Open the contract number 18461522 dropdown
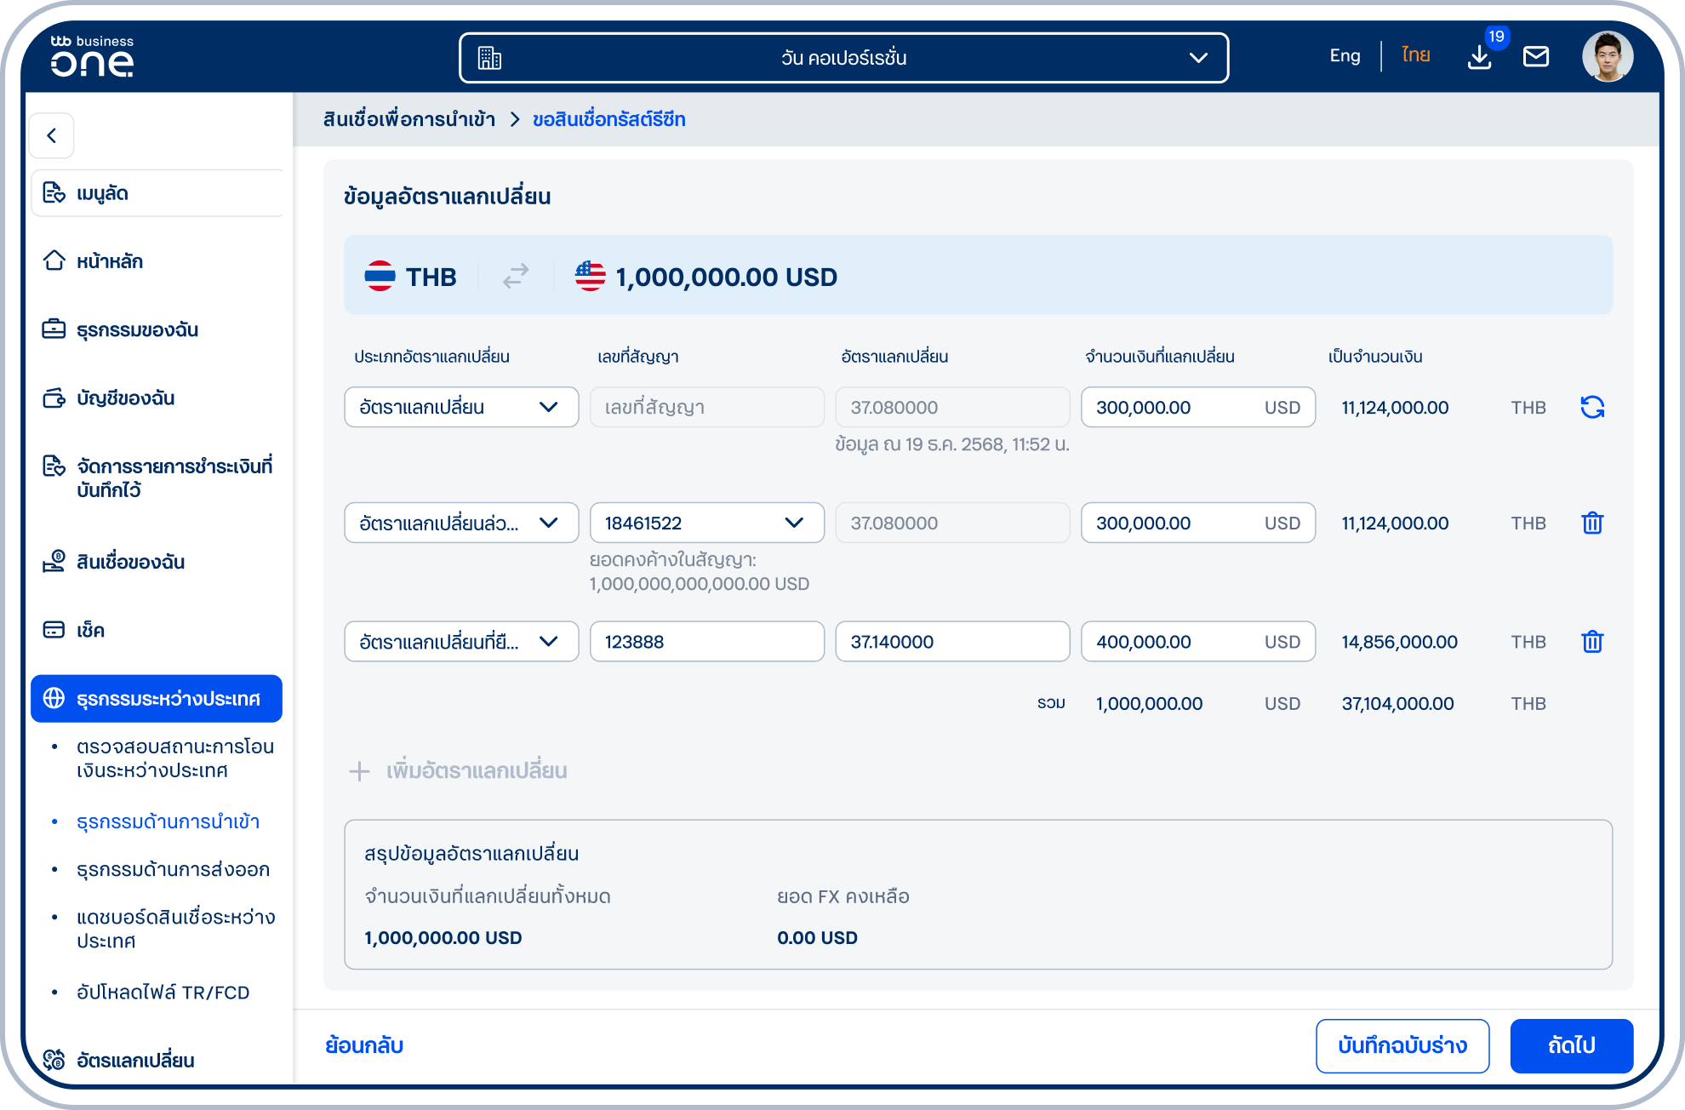 coord(706,523)
